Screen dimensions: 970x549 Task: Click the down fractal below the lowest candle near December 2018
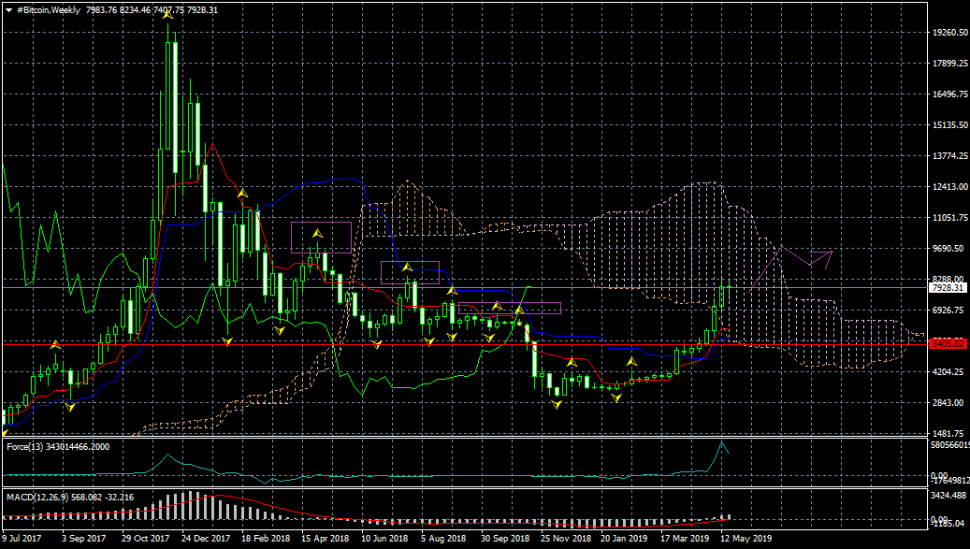pos(557,404)
